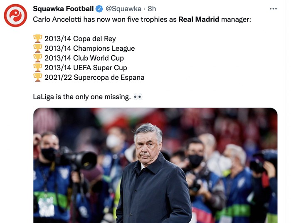Click the '2021/22 Supercopa de Espana' line
The height and width of the screenshot is (223, 291).
(94, 77)
